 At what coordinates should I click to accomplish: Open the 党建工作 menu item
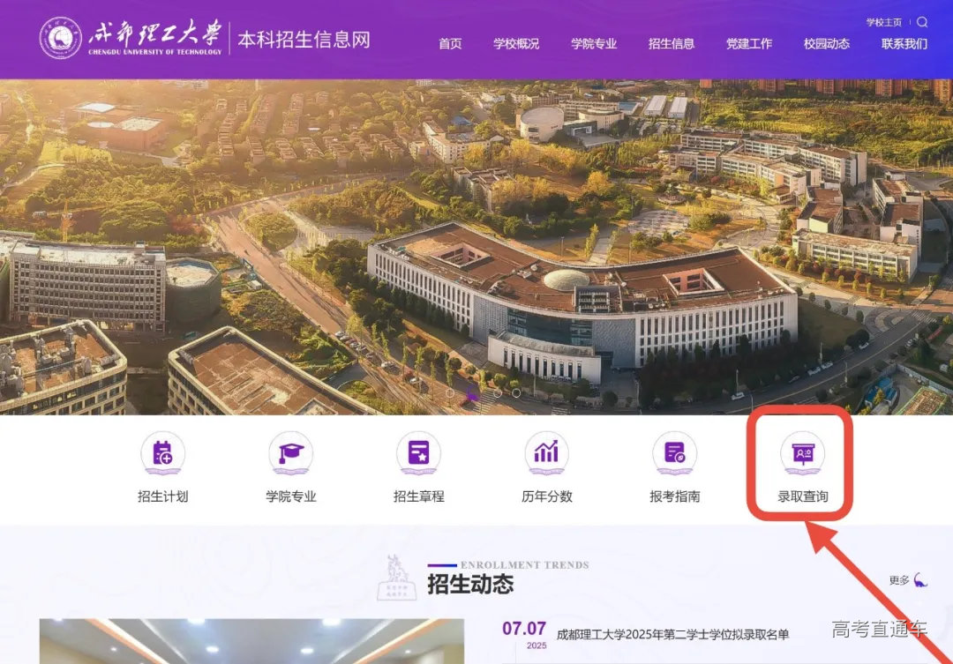748,41
